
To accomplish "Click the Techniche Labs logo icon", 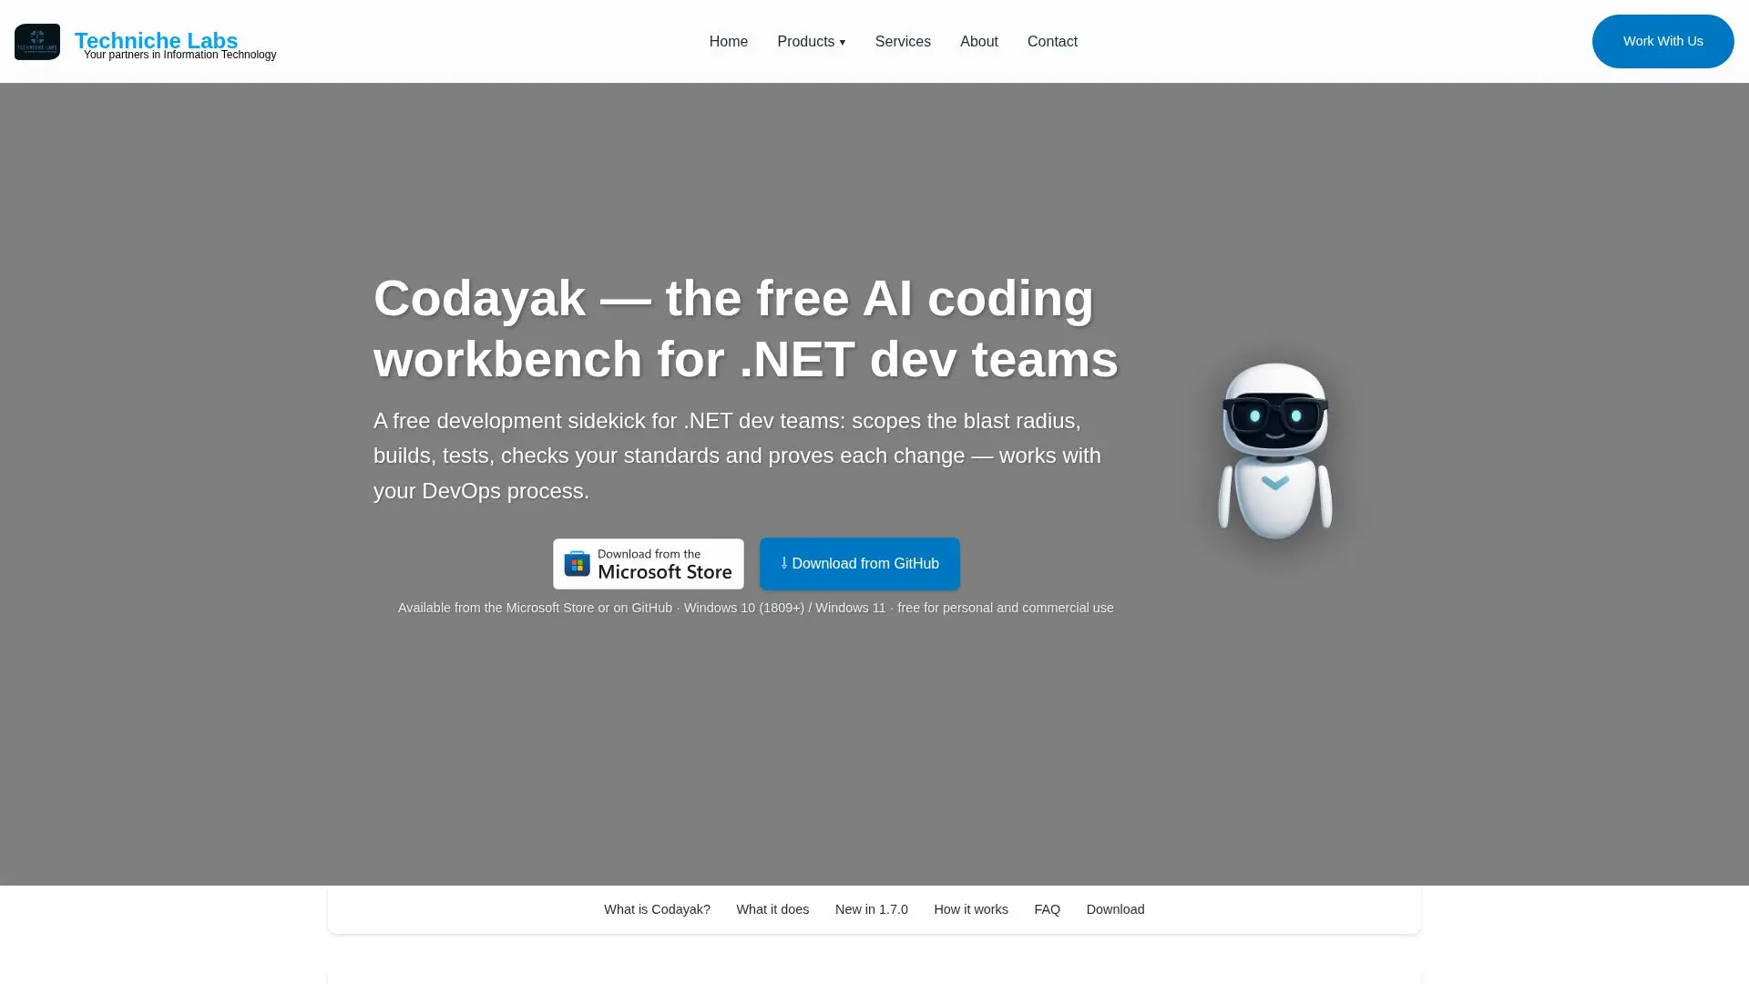I will pos(37,42).
